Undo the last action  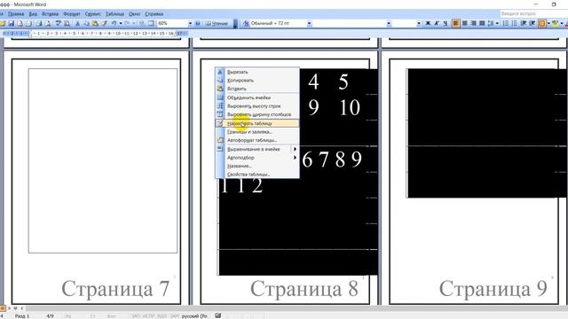click(x=114, y=24)
